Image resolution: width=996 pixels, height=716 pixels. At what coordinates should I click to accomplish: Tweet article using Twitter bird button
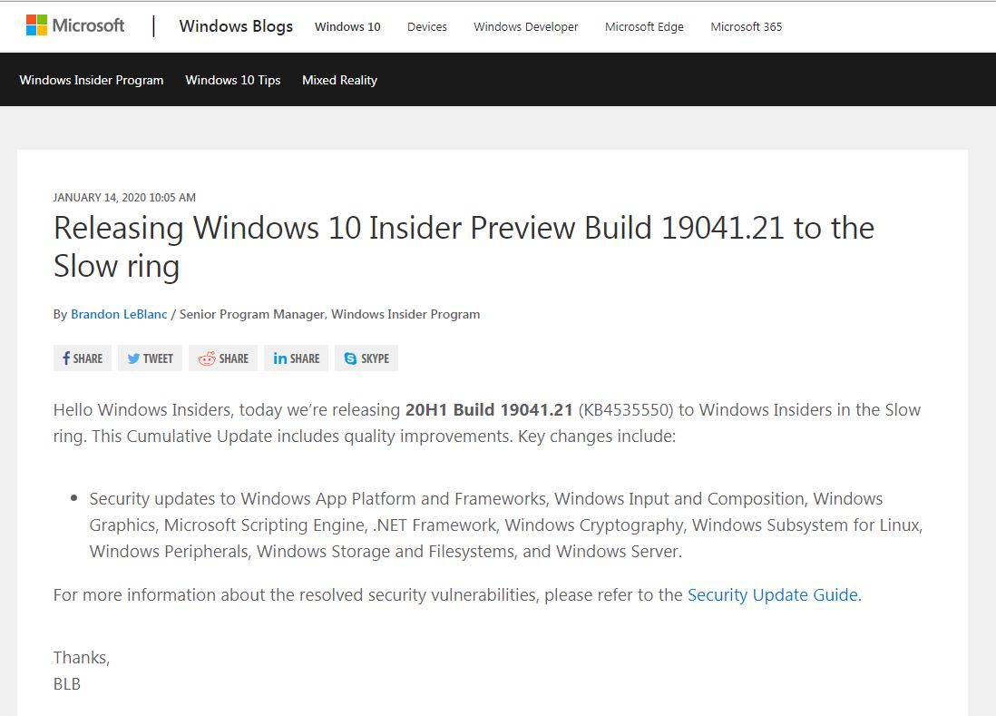tap(150, 358)
